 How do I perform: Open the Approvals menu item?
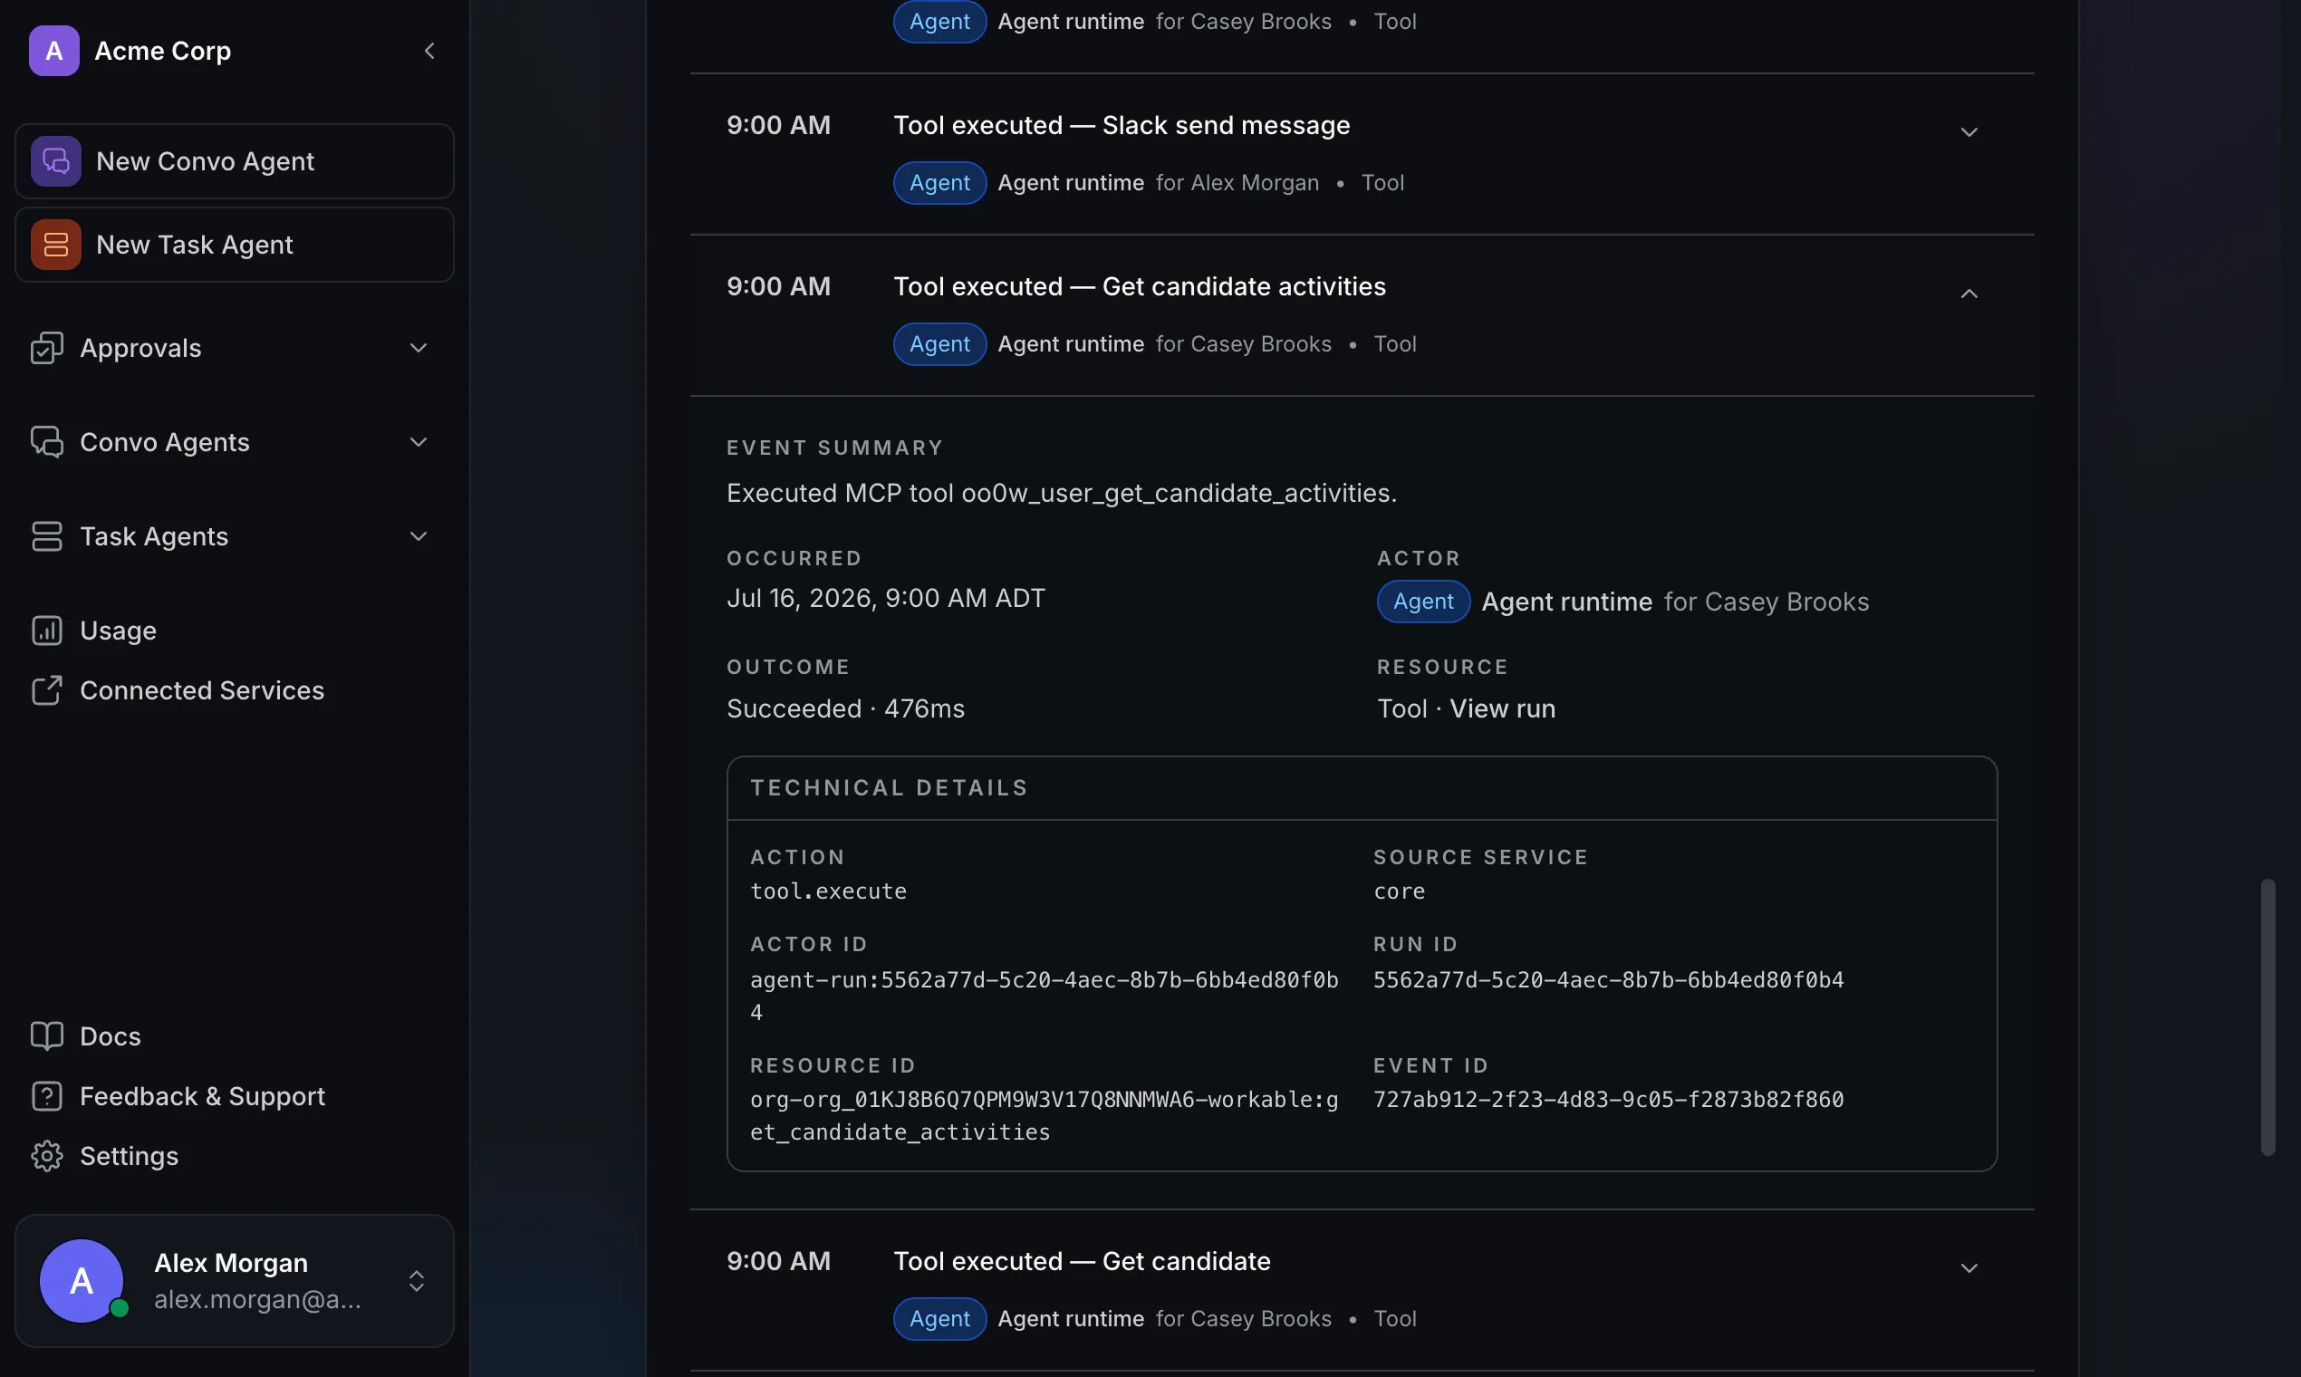click(x=141, y=348)
